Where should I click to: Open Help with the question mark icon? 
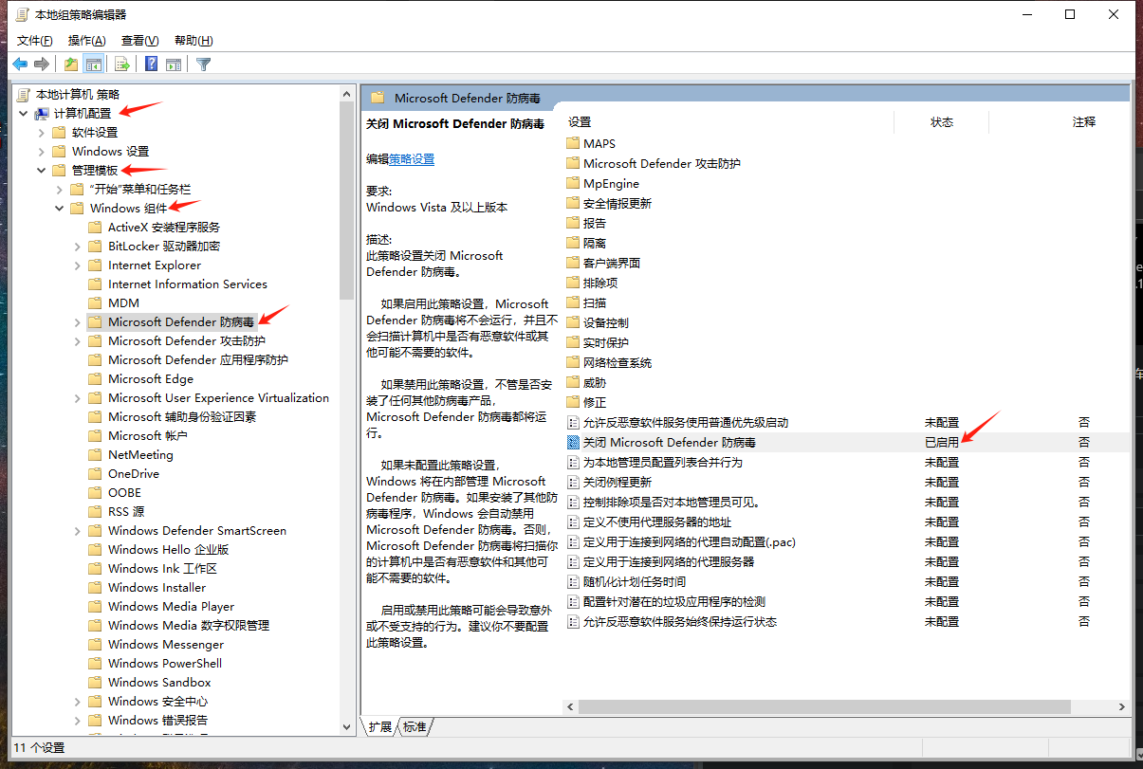[151, 64]
